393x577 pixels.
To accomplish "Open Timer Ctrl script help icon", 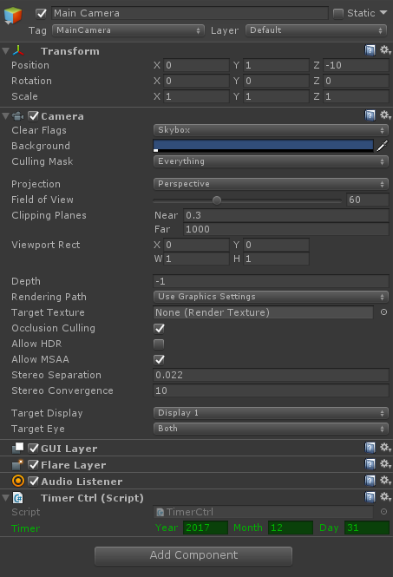I will [370, 497].
